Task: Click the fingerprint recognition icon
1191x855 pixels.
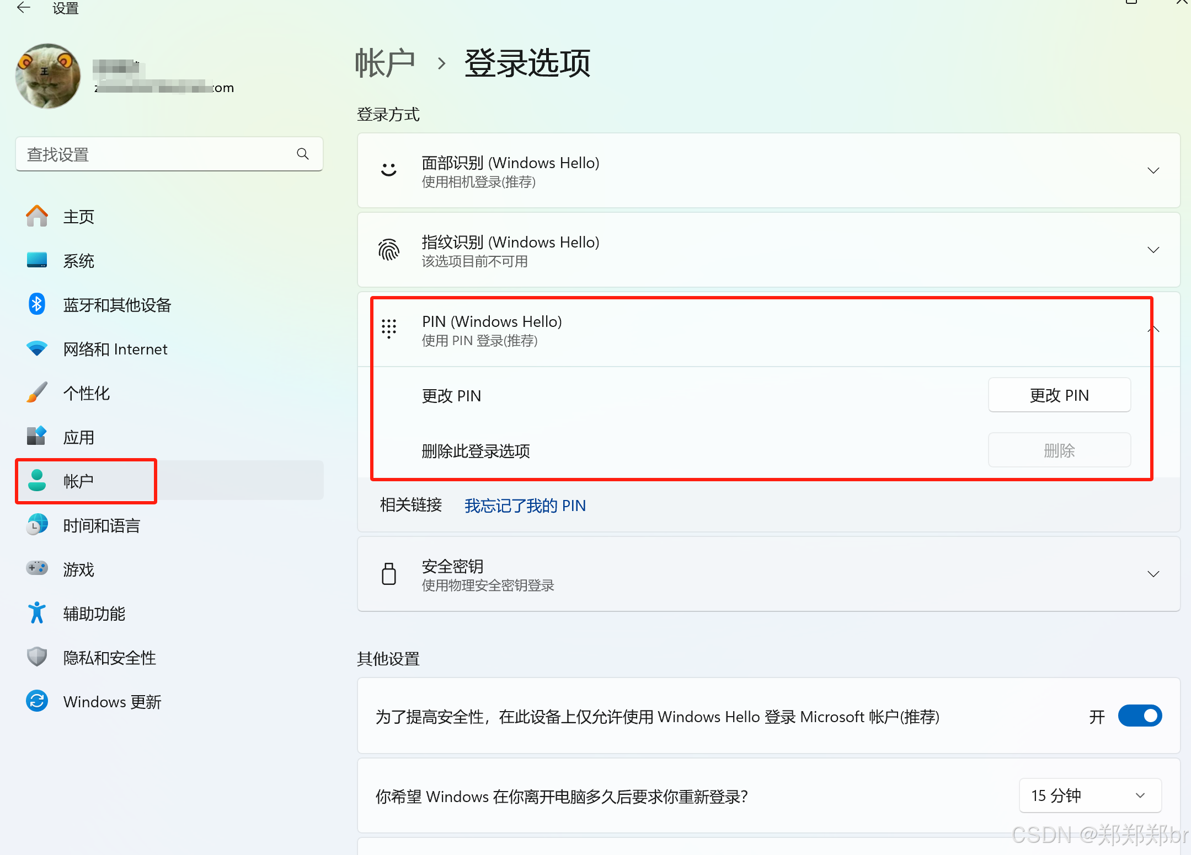Action: 389,250
